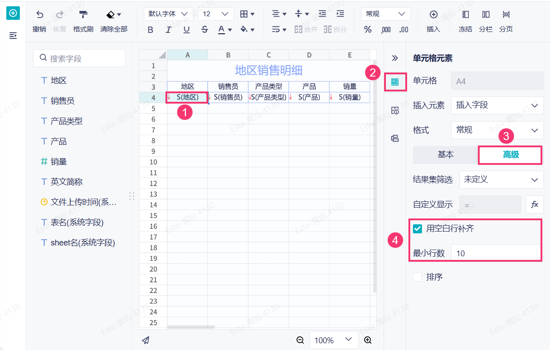Toggle bold formatting
This screenshot has width=550, height=350.
[151, 30]
